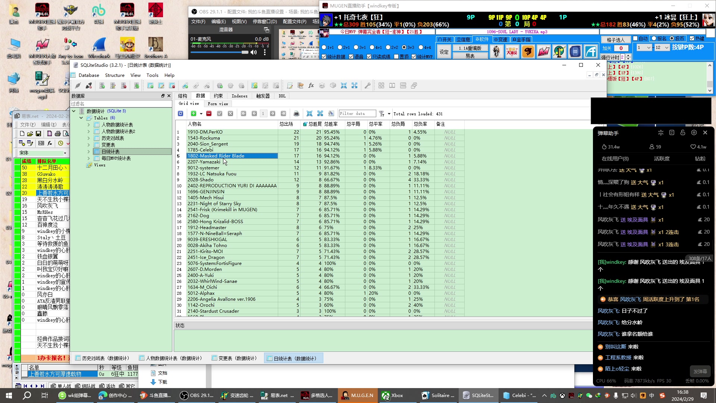Select the 4v4 mode radio button

coord(421,47)
